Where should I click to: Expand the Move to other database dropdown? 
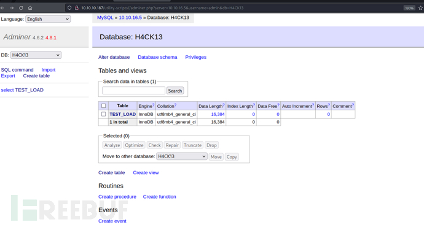(x=182, y=156)
